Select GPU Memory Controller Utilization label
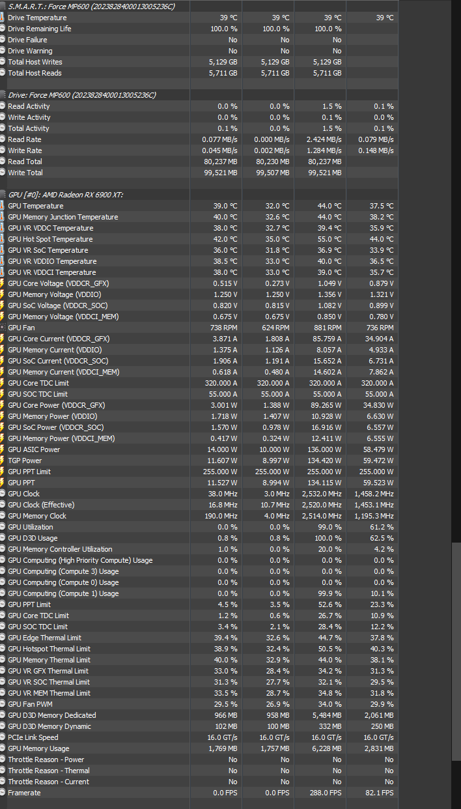Screen dimensions: 461x809 coord(60,549)
